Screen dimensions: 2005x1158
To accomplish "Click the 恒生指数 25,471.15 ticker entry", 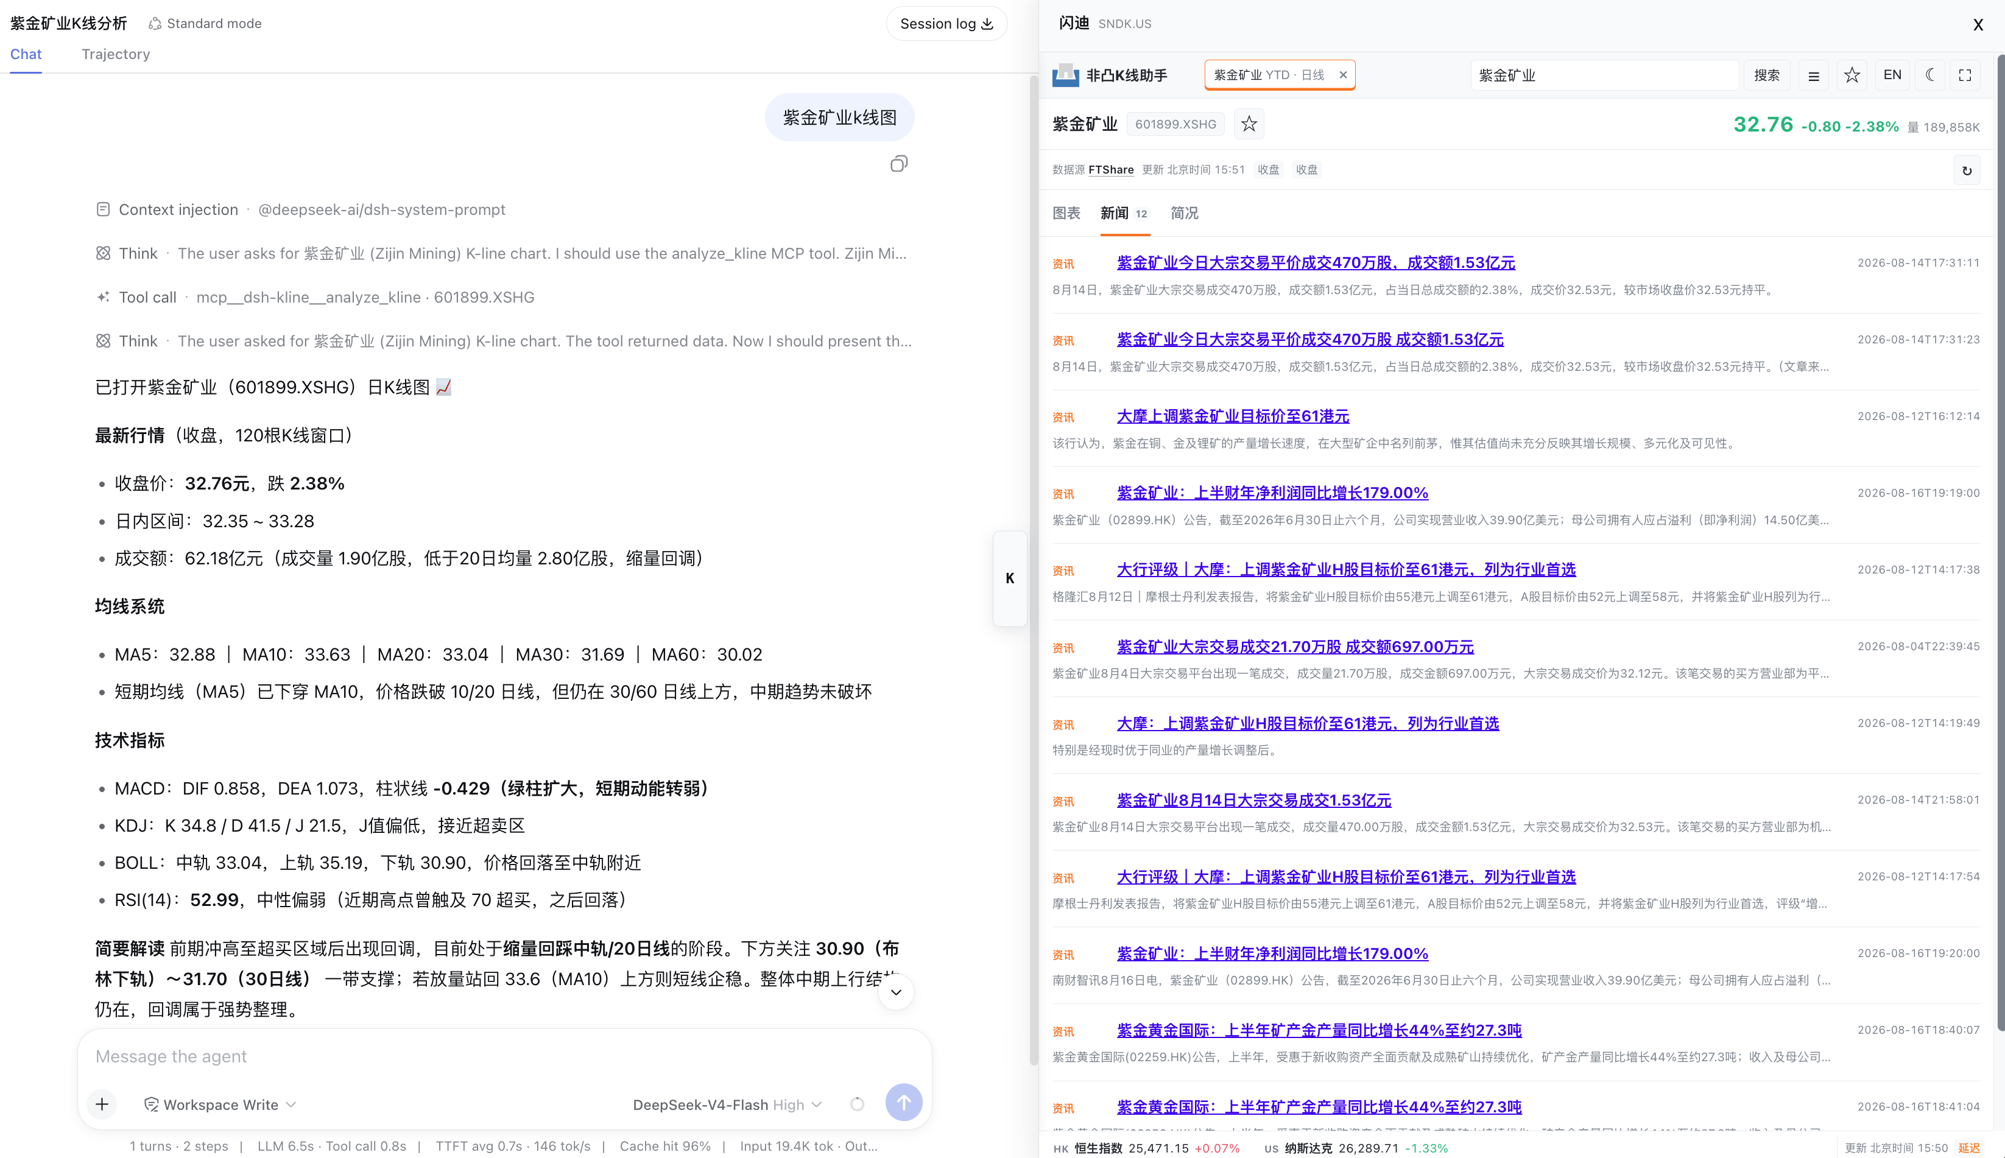I will pos(1146,1148).
